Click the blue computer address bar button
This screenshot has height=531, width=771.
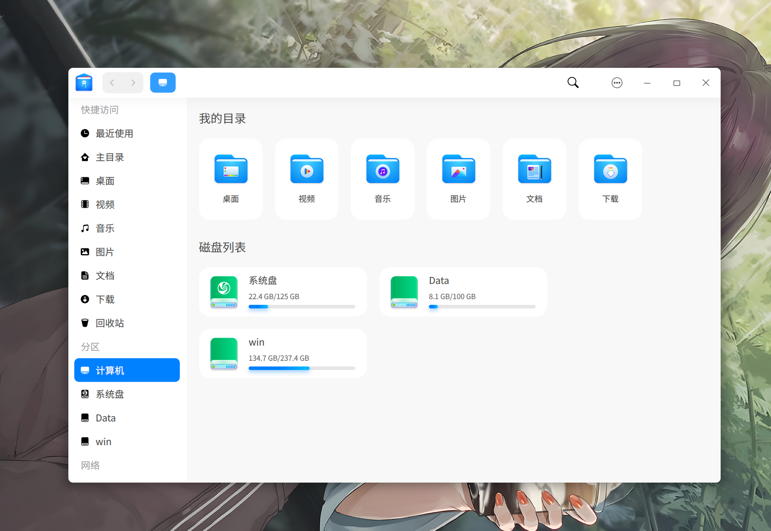(163, 82)
